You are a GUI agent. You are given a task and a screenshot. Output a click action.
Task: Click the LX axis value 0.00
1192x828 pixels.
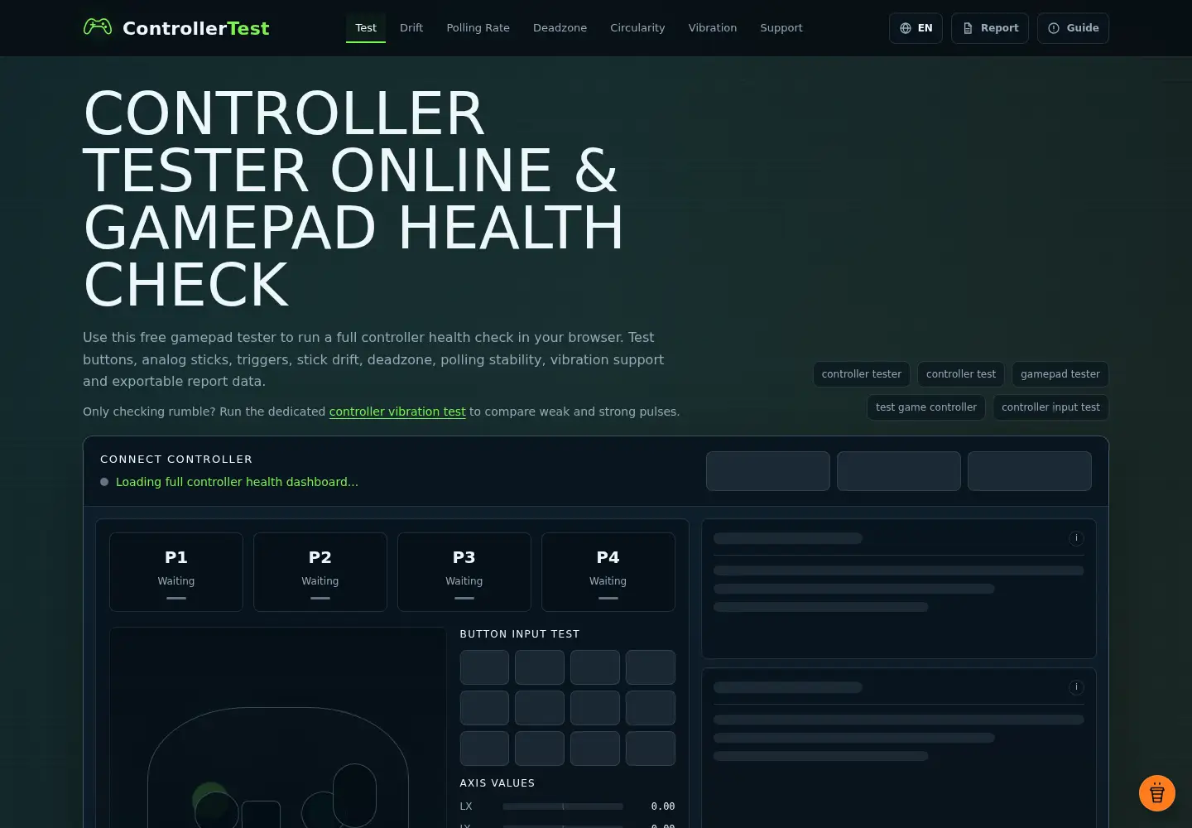tap(663, 806)
